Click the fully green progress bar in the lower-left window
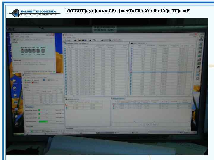 43,121
